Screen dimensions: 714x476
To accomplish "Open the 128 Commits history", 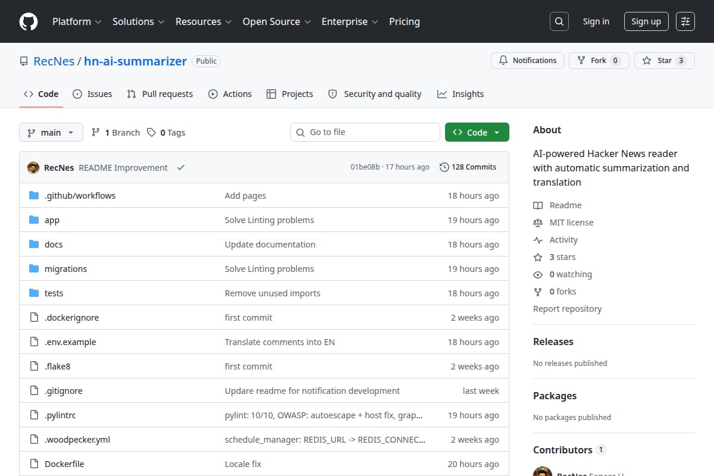I will pos(468,167).
